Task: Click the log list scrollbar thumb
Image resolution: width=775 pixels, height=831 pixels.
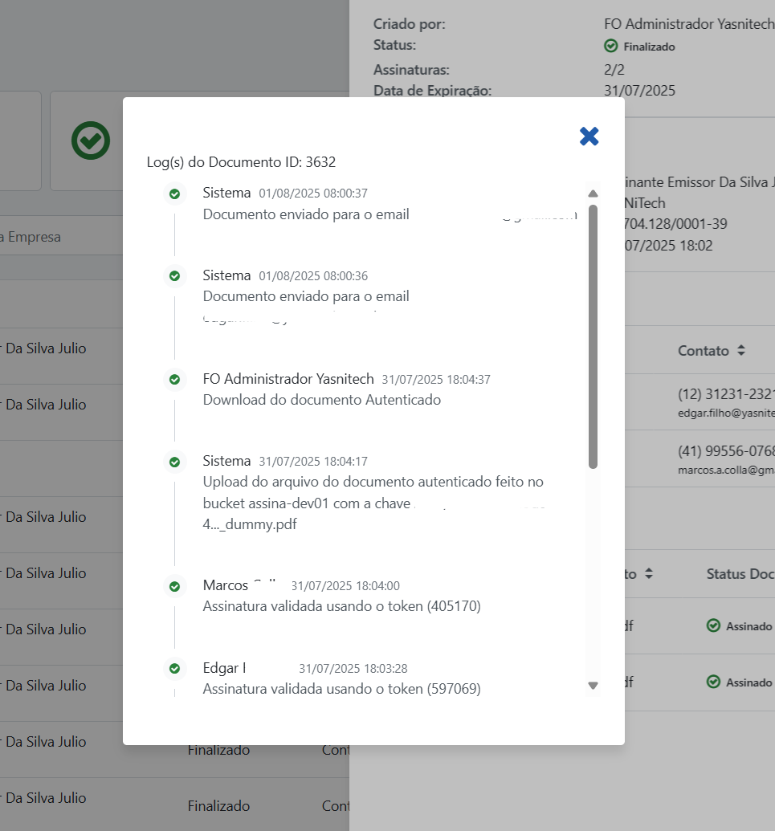Action: click(593, 336)
